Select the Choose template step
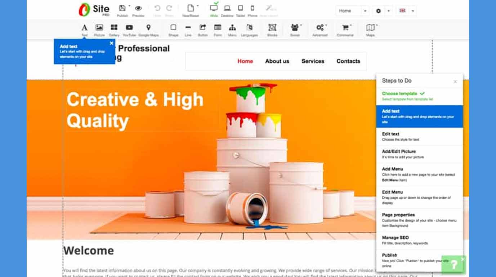 click(419, 96)
